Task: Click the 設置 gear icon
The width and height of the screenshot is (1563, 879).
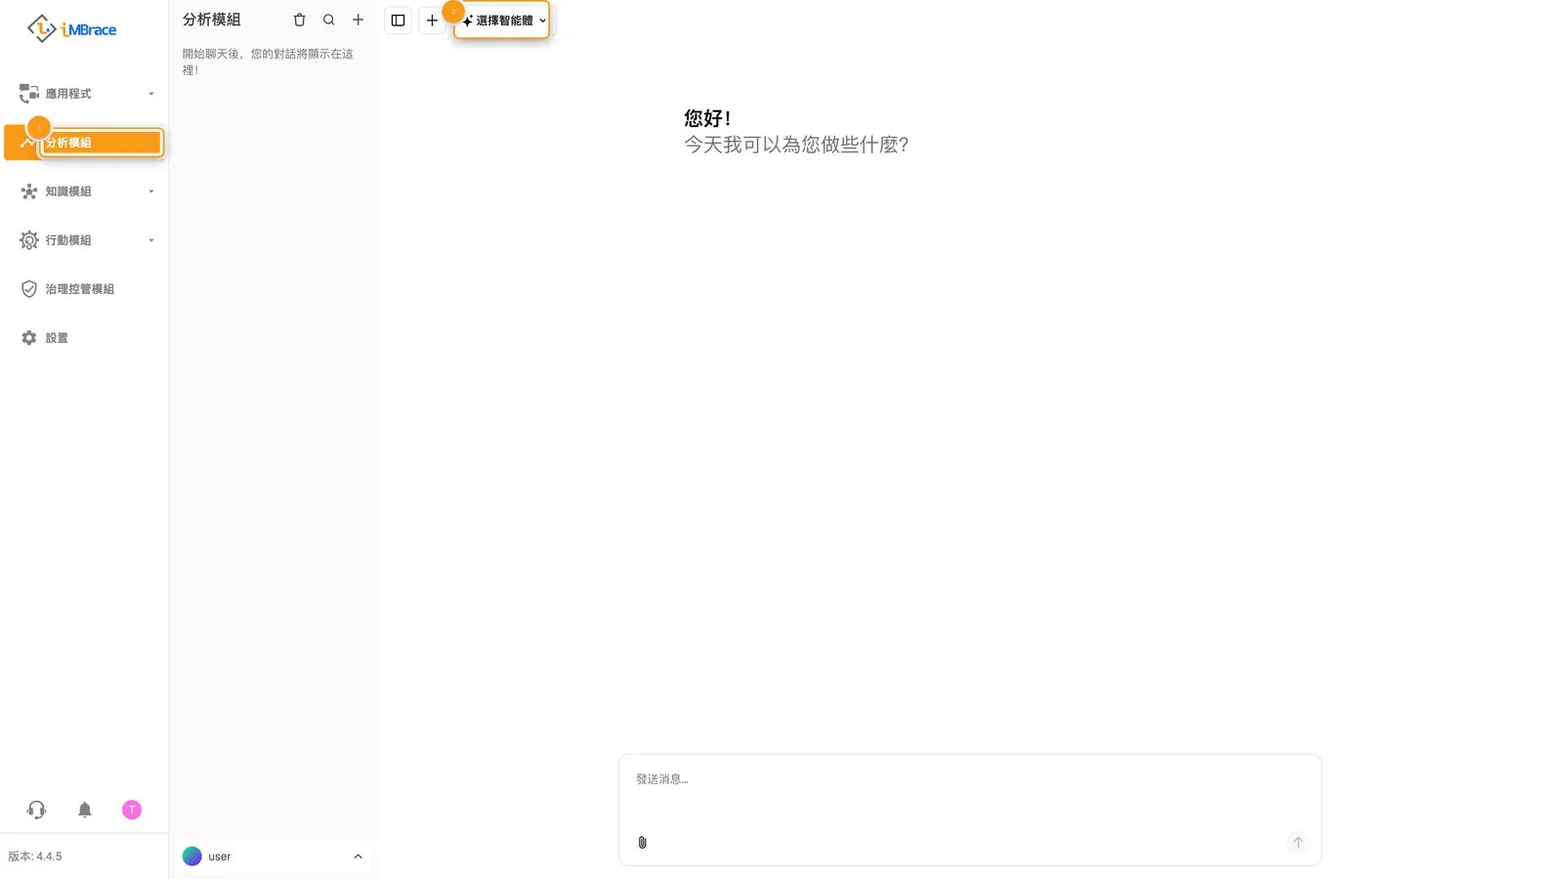Action: click(29, 338)
